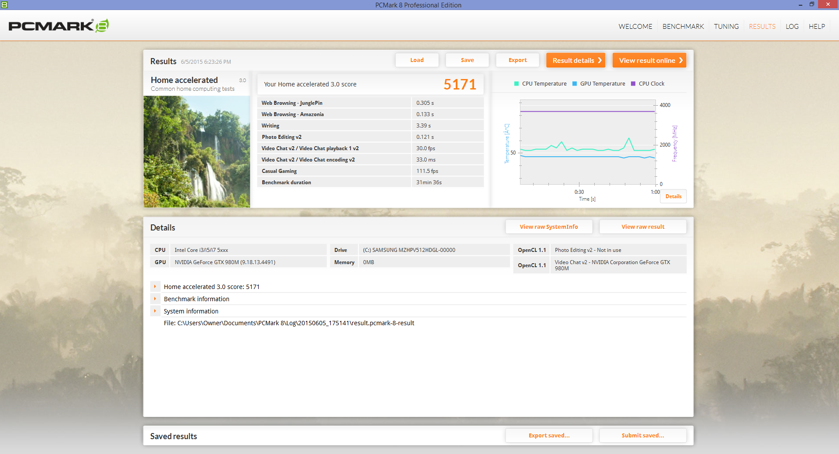
Task: Click View raw result button
Action: point(643,227)
